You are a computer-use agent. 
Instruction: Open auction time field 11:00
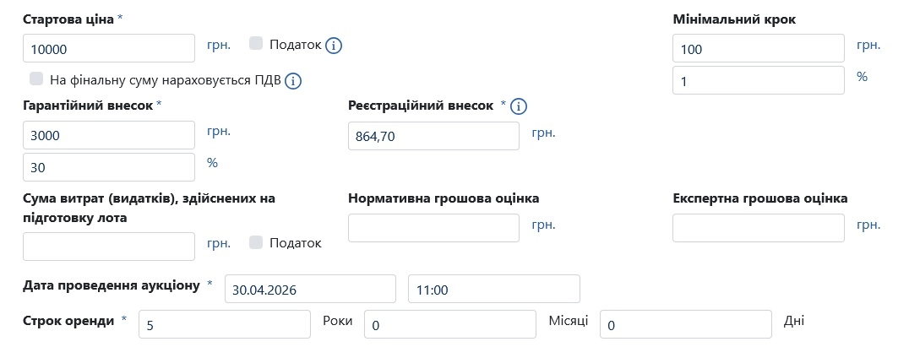point(494,289)
